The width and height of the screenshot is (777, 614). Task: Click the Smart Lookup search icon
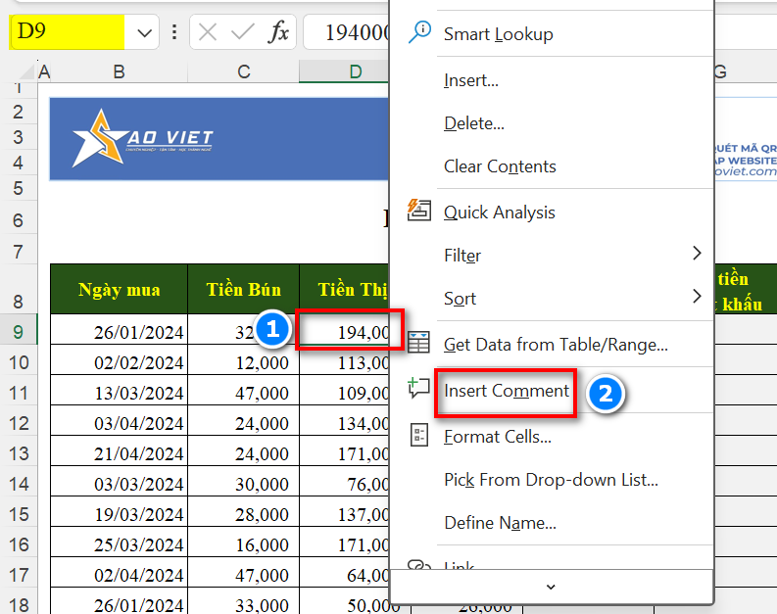click(x=419, y=32)
